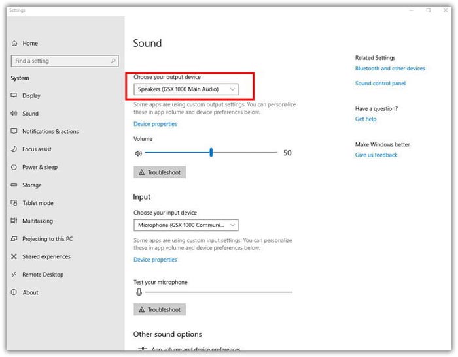Click Troubleshoot button under microphone test

tap(160, 309)
